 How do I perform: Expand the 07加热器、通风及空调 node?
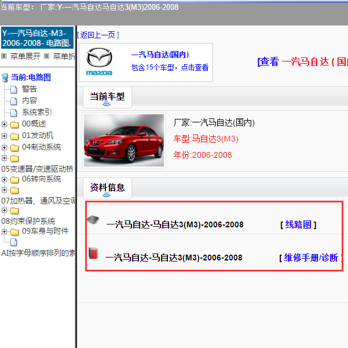(4, 190)
